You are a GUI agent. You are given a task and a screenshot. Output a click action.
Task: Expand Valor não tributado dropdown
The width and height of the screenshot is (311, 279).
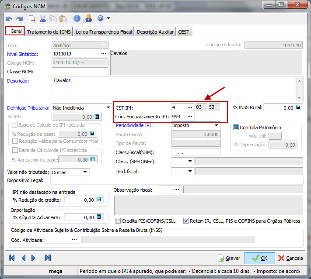click(x=85, y=172)
